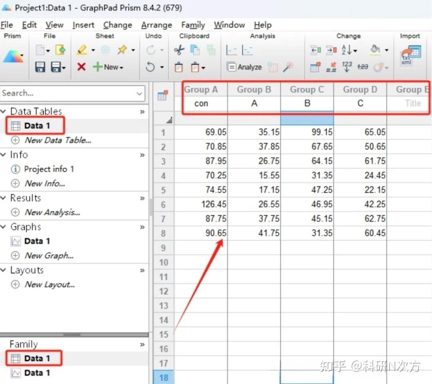432x384 pixels.
Task: Collapse the Graphs section
Action: [3, 227]
